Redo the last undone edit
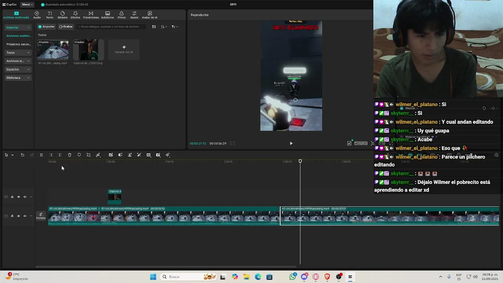 (x=32, y=155)
